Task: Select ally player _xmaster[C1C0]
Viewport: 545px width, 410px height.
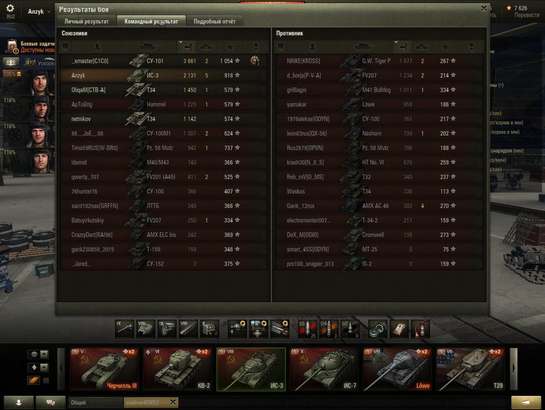Action: (90, 61)
